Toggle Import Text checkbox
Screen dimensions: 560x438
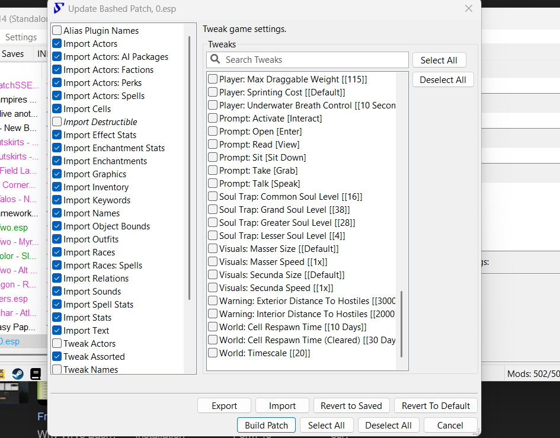tap(57, 331)
